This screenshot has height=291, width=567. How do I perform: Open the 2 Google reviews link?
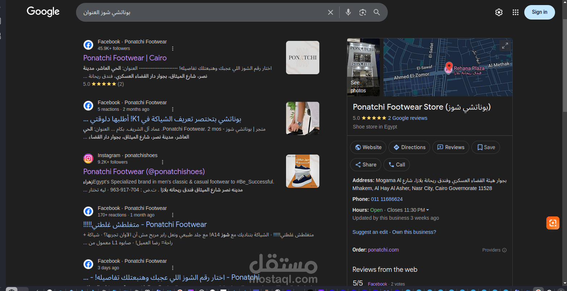tap(408, 118)
